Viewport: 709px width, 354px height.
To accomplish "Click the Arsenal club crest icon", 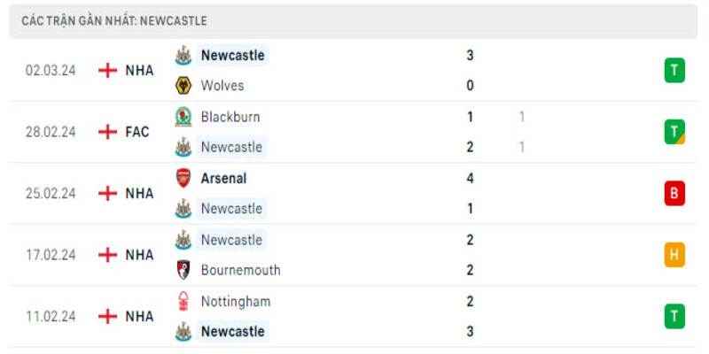I will pos(183,178).
